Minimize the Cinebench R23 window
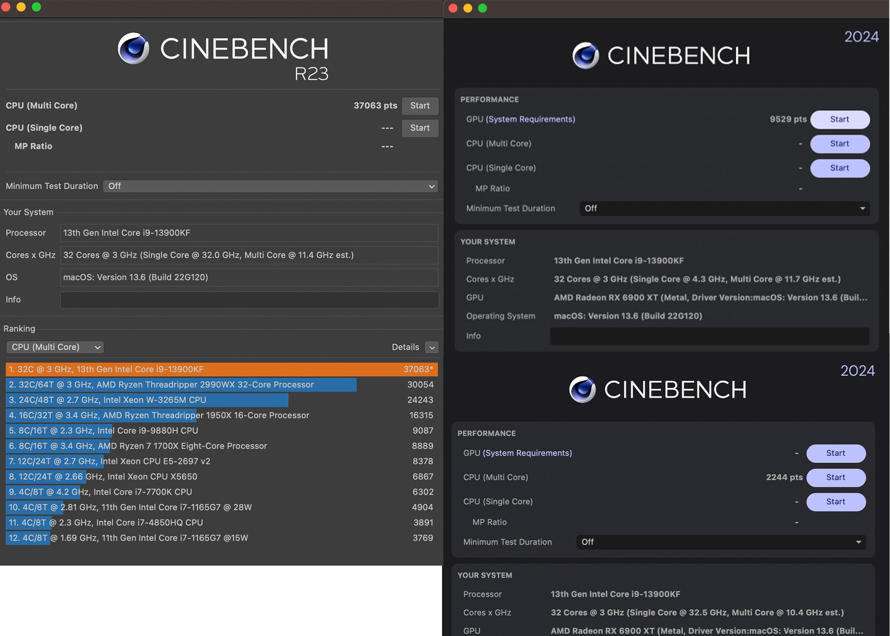 (x=21, y=7)
